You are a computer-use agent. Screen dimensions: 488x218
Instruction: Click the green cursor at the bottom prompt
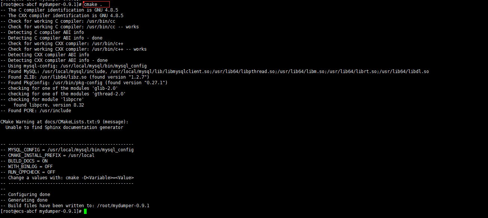[x=85, y=211]
